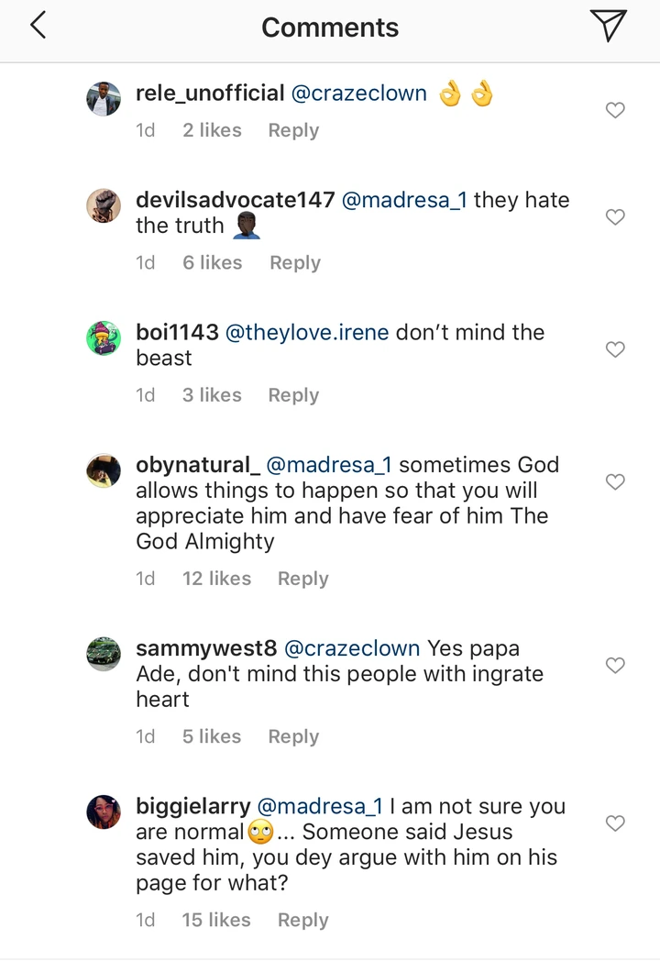Heart the obynatural_ comment

[616, 482]
